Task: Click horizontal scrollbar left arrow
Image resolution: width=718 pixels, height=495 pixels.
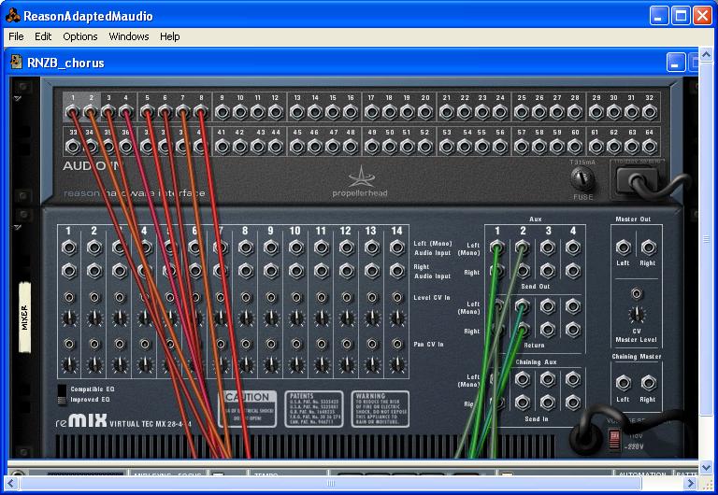Action: click(x=11, y=483)
